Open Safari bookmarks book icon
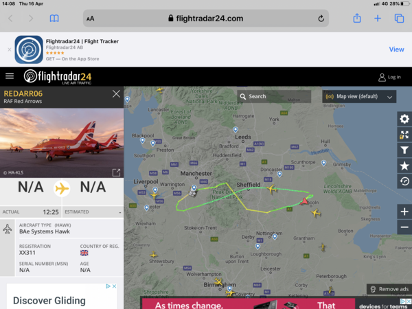Screen dimensions: 412x309 [x=54, y=19]
